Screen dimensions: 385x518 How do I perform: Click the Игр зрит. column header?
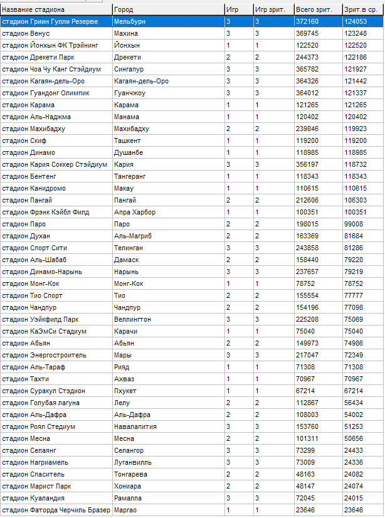273,9
